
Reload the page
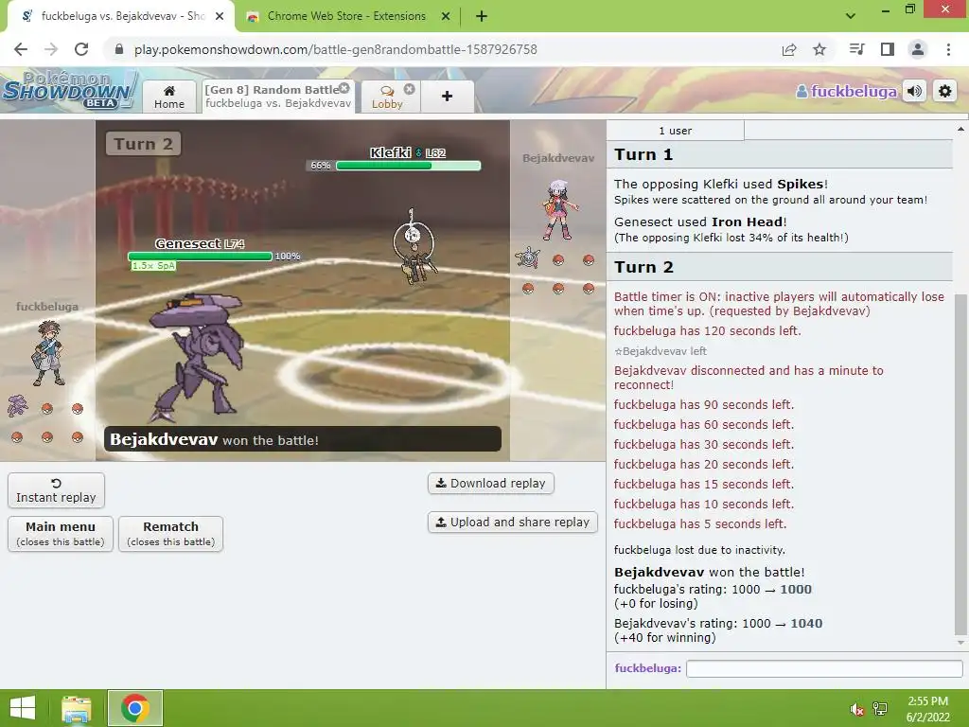pos(81,49)
